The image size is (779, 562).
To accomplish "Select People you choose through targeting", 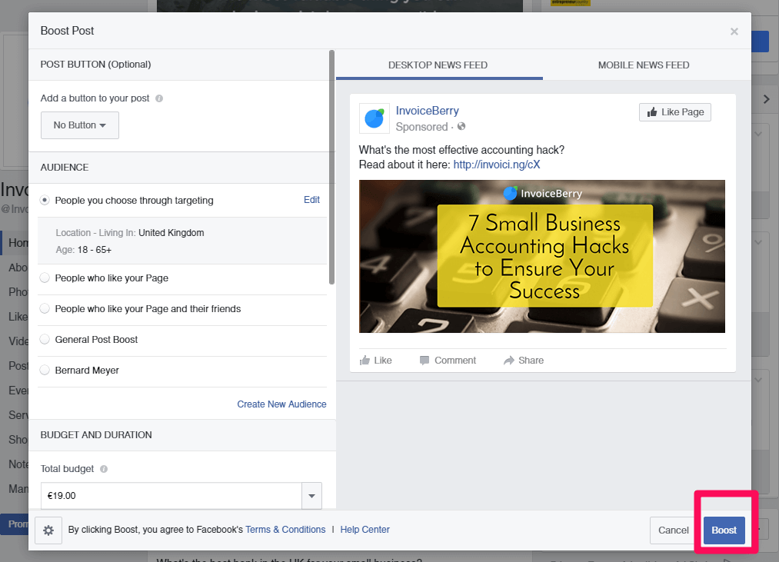I will (45, 200).
